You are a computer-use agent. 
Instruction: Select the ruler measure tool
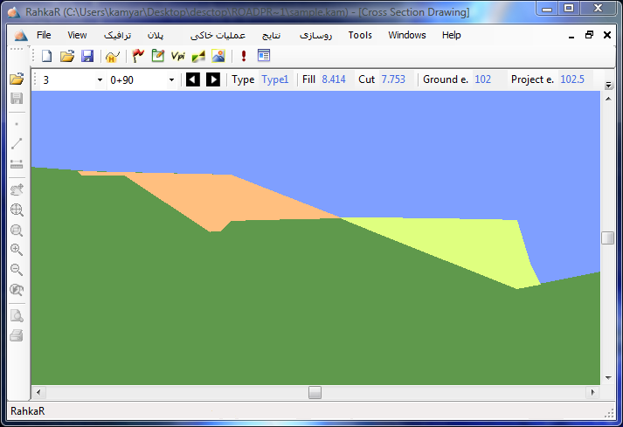17,163
